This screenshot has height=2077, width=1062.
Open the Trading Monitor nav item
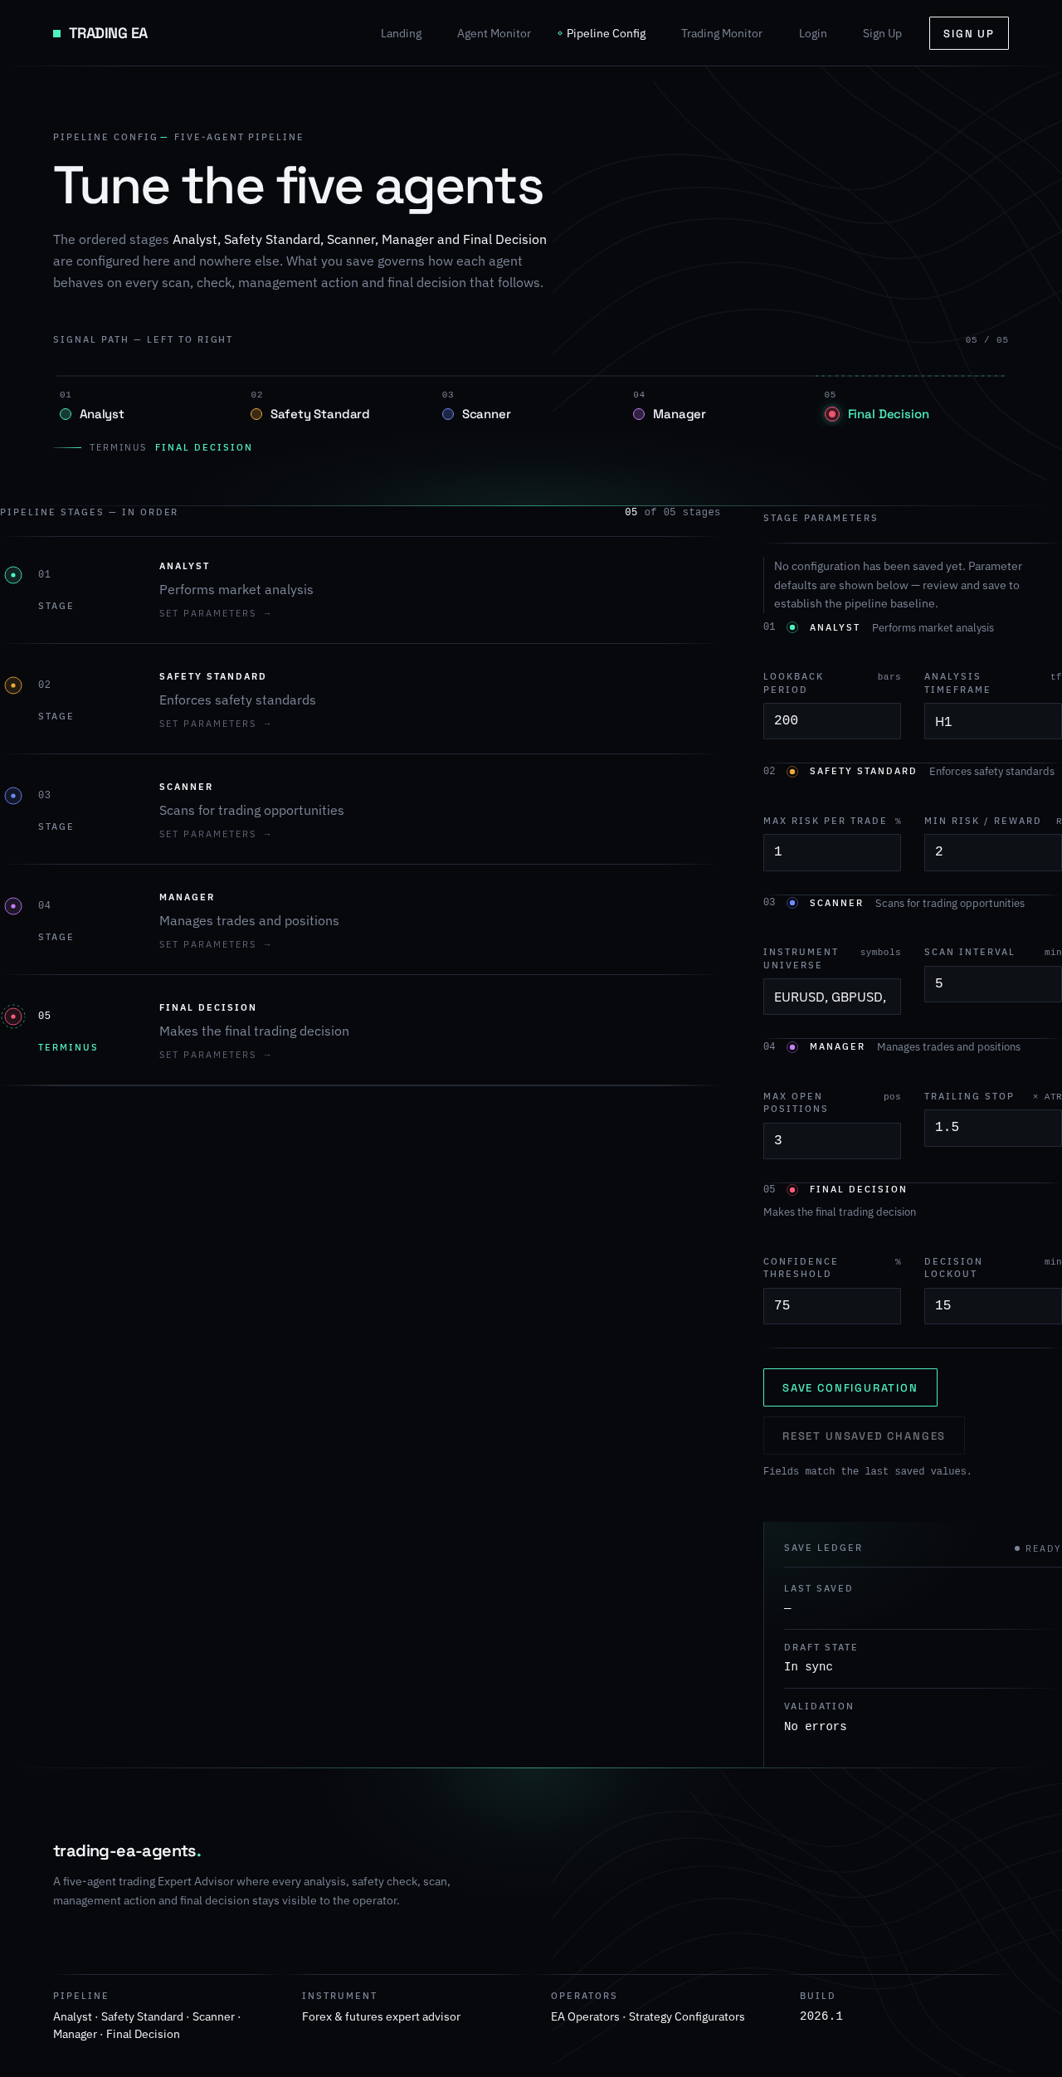pyautogui.click(x=722, y=33)
